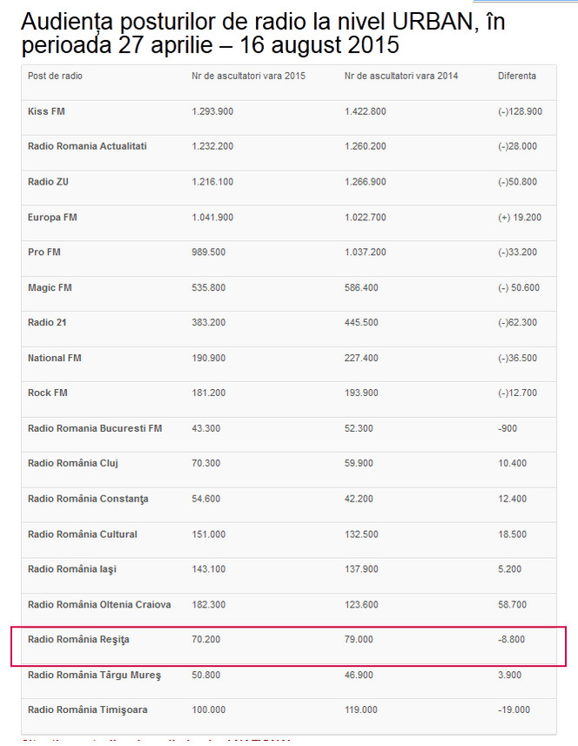Click the 'Diferenta' column header
The height and width of the screenshot is (746, 578).
coord(517,77)
